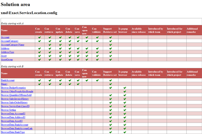
Task: Click Can retrieve checkmark for Binary
Action: click(50, 84)
